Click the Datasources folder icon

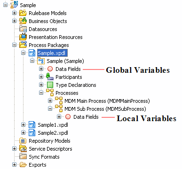[x=23, y=29]
